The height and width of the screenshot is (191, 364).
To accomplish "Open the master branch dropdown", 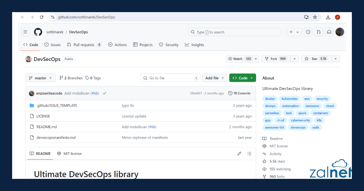I will click(x=41, y=78).
